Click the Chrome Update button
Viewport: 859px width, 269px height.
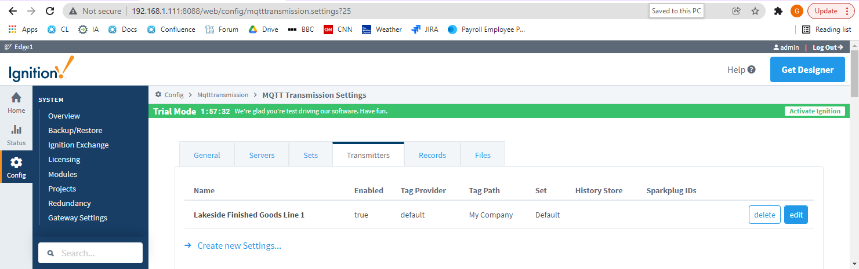[830, 11]
